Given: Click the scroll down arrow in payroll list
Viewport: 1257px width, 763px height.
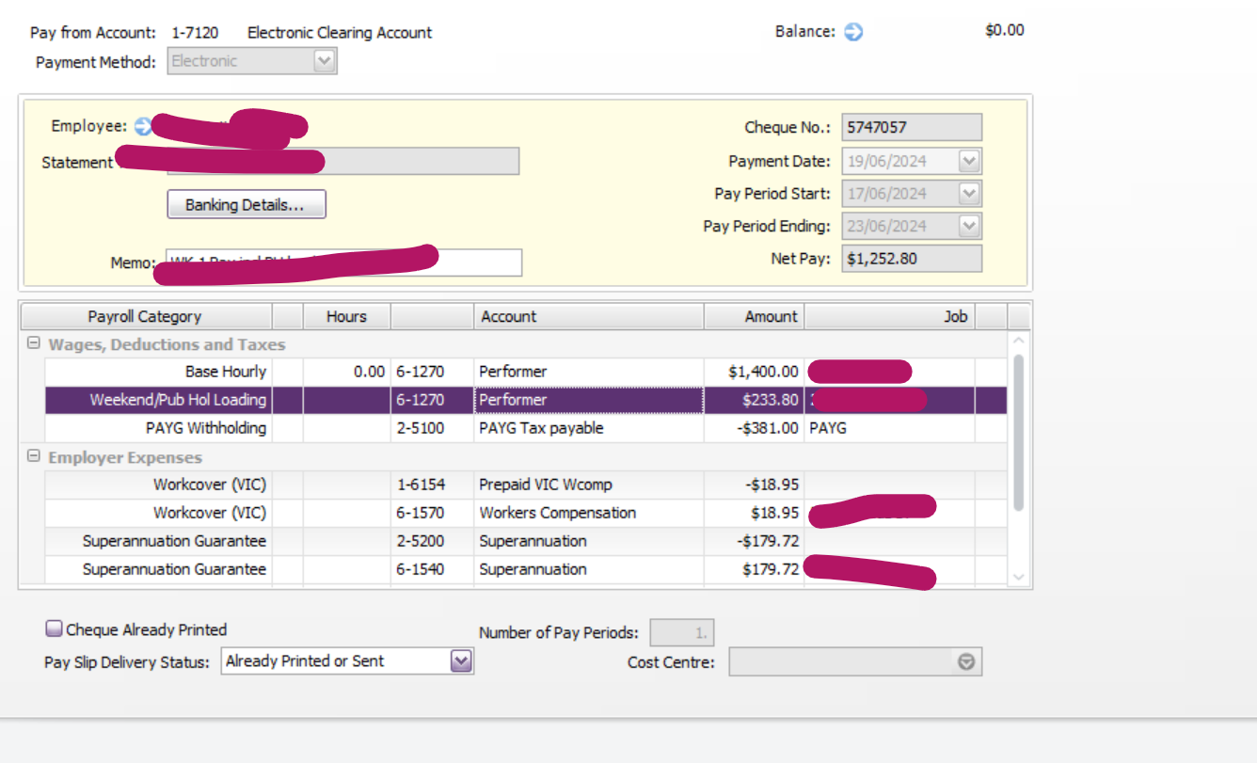Looking at the screenshot, I should [1018, 577].
